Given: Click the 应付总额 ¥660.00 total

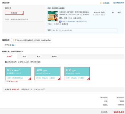Looking at the screenshot, I should 119,112.
